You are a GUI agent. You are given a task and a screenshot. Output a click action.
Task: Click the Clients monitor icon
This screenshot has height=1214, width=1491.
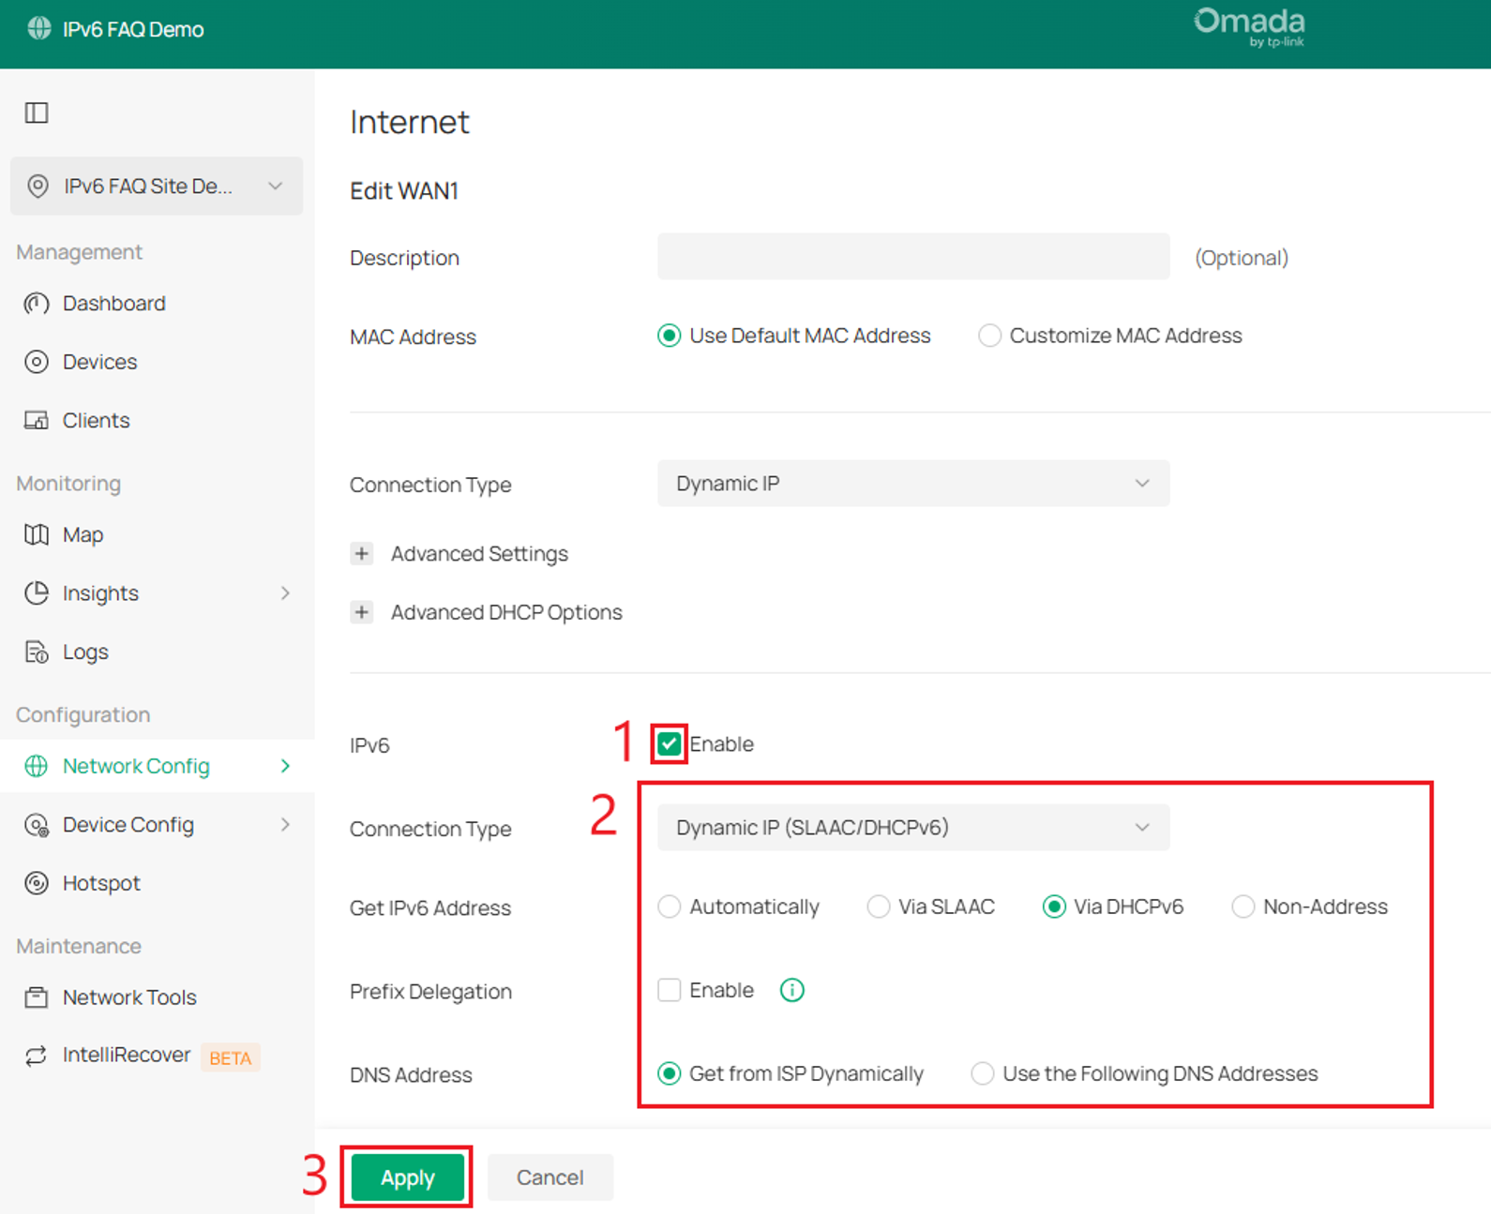pyautogui.click(x=37, y=420)
